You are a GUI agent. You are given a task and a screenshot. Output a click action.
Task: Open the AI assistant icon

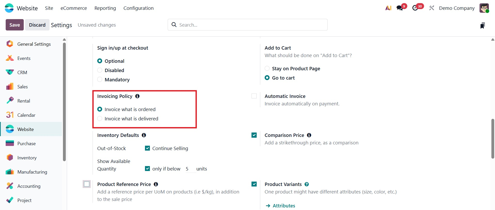[388, 8]
